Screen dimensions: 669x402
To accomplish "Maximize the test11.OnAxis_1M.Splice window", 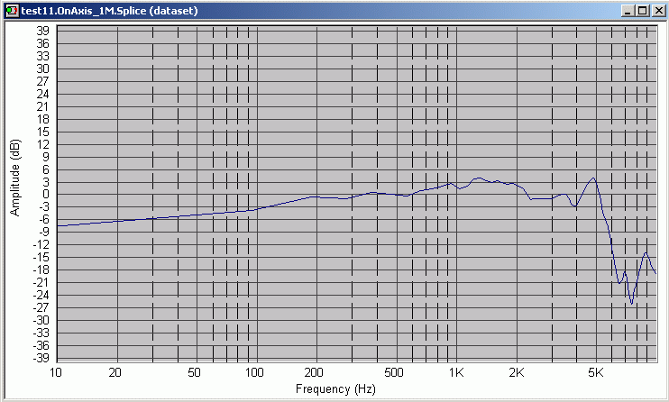I will 642,11.
